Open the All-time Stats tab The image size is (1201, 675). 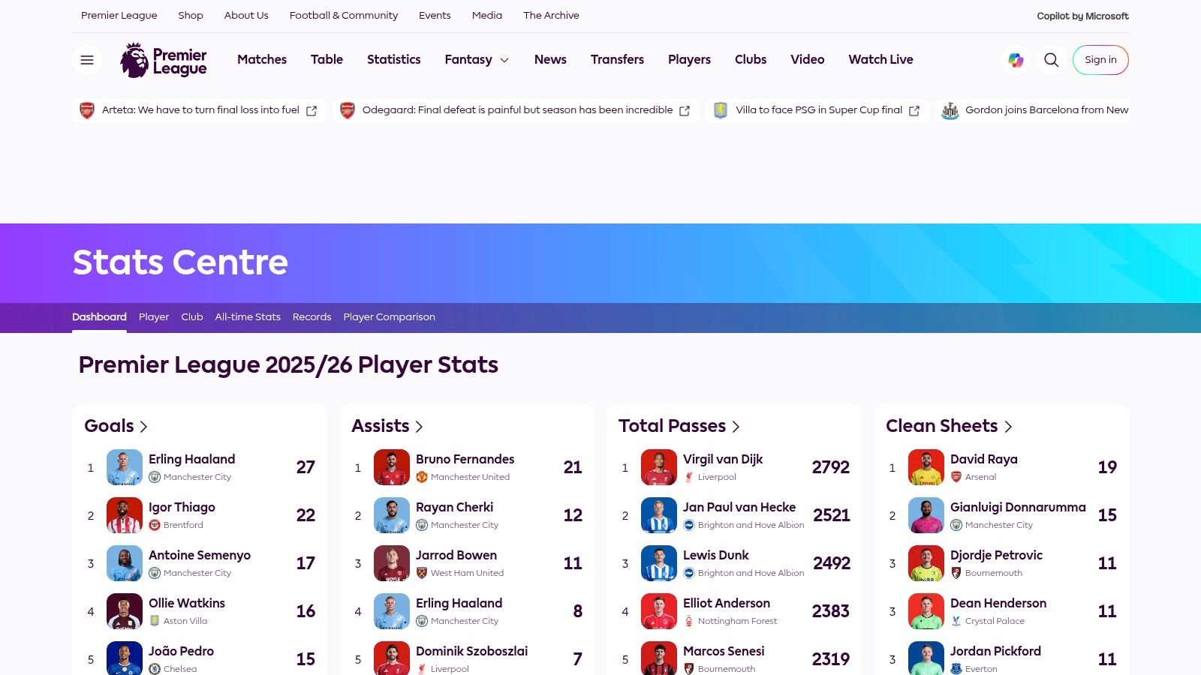tap(248, 317)
